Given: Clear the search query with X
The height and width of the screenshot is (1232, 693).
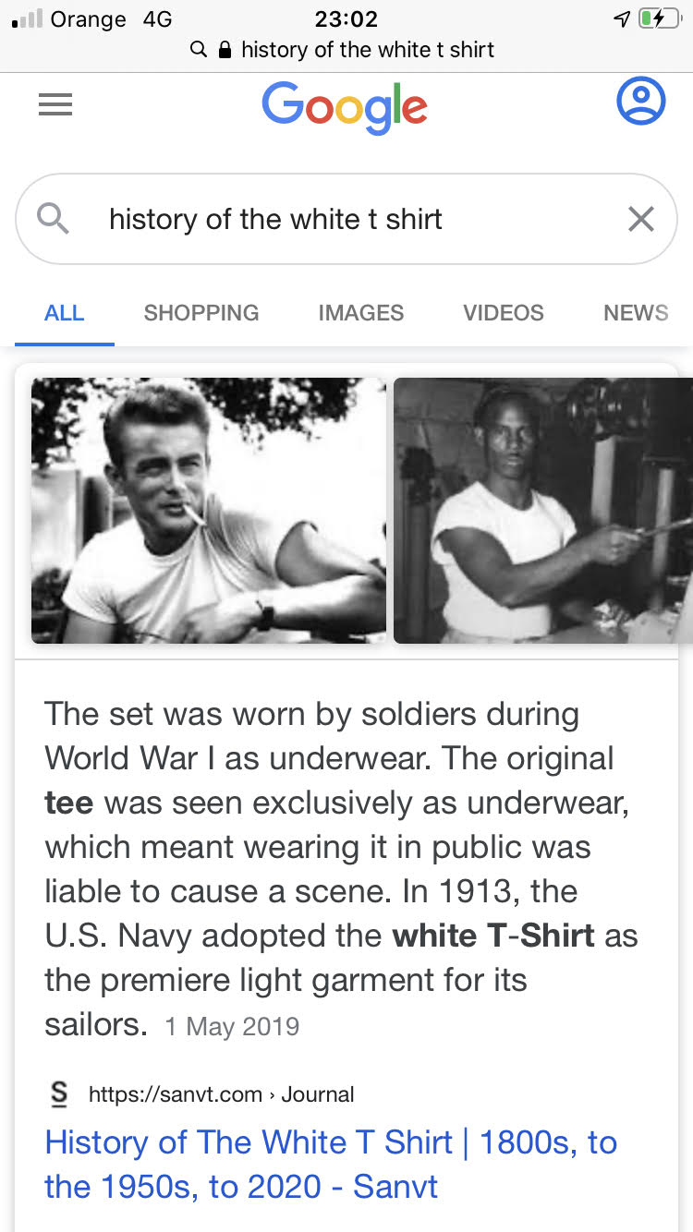Looking at the screenshot, I should [640, 219].
